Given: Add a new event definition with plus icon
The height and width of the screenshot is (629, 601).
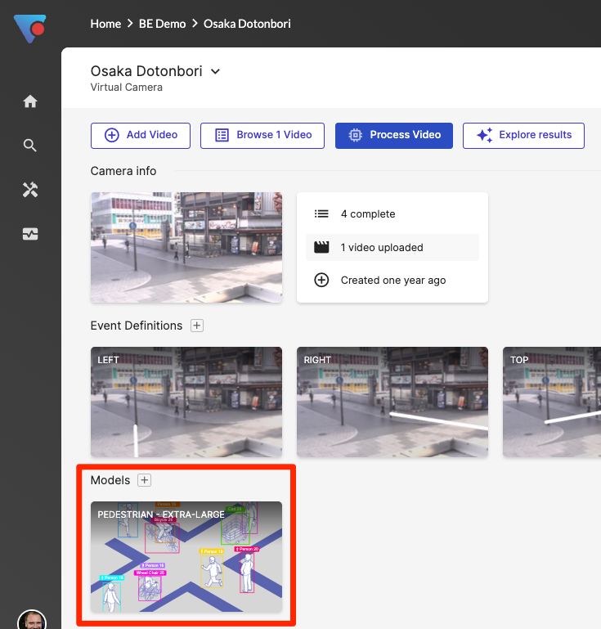Looking at the screenshot, I should [x=196, y=326].
